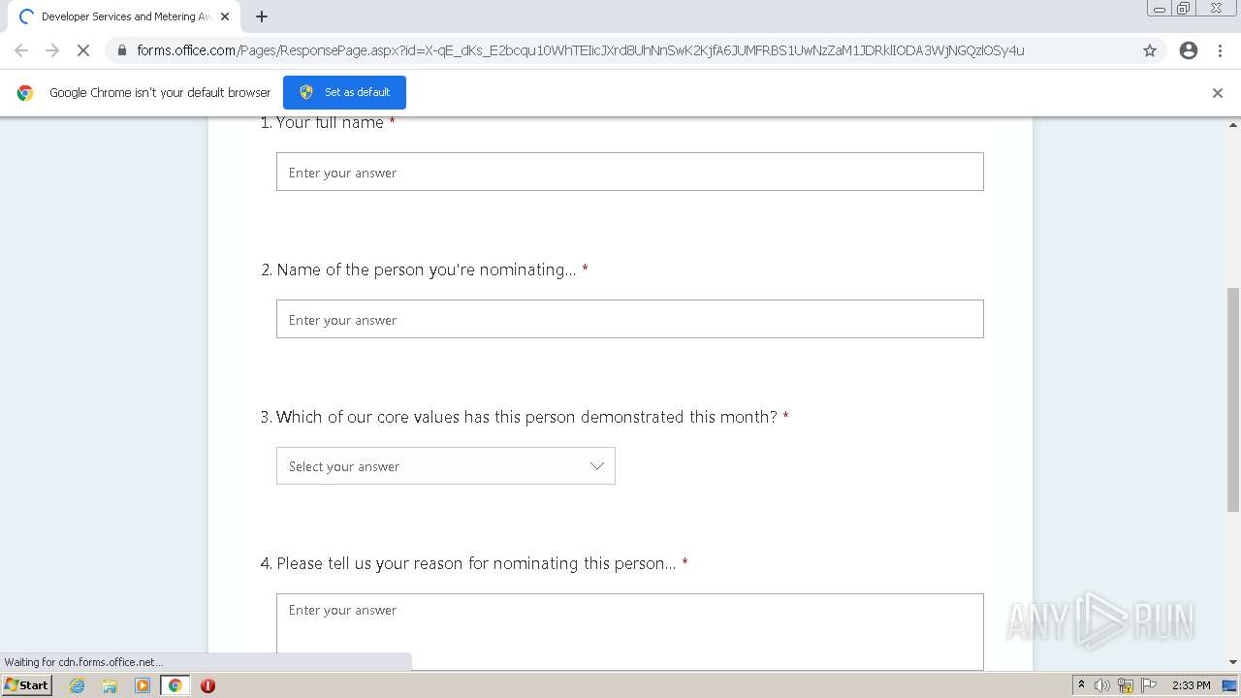
Task: Stop the page from loading
Action: tap(83, 50)
